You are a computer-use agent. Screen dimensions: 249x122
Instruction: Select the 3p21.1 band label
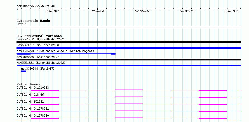tap(22, 24)
